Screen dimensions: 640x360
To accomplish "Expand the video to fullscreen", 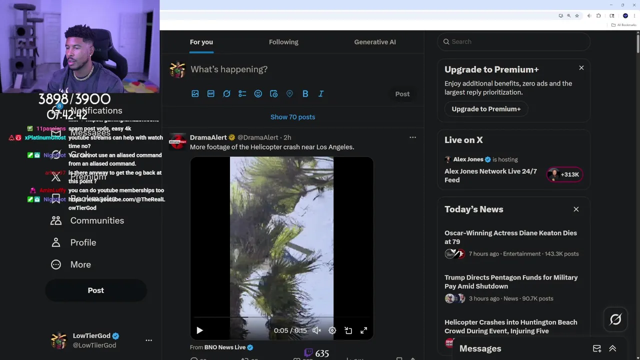I will (x=364, y=330).
